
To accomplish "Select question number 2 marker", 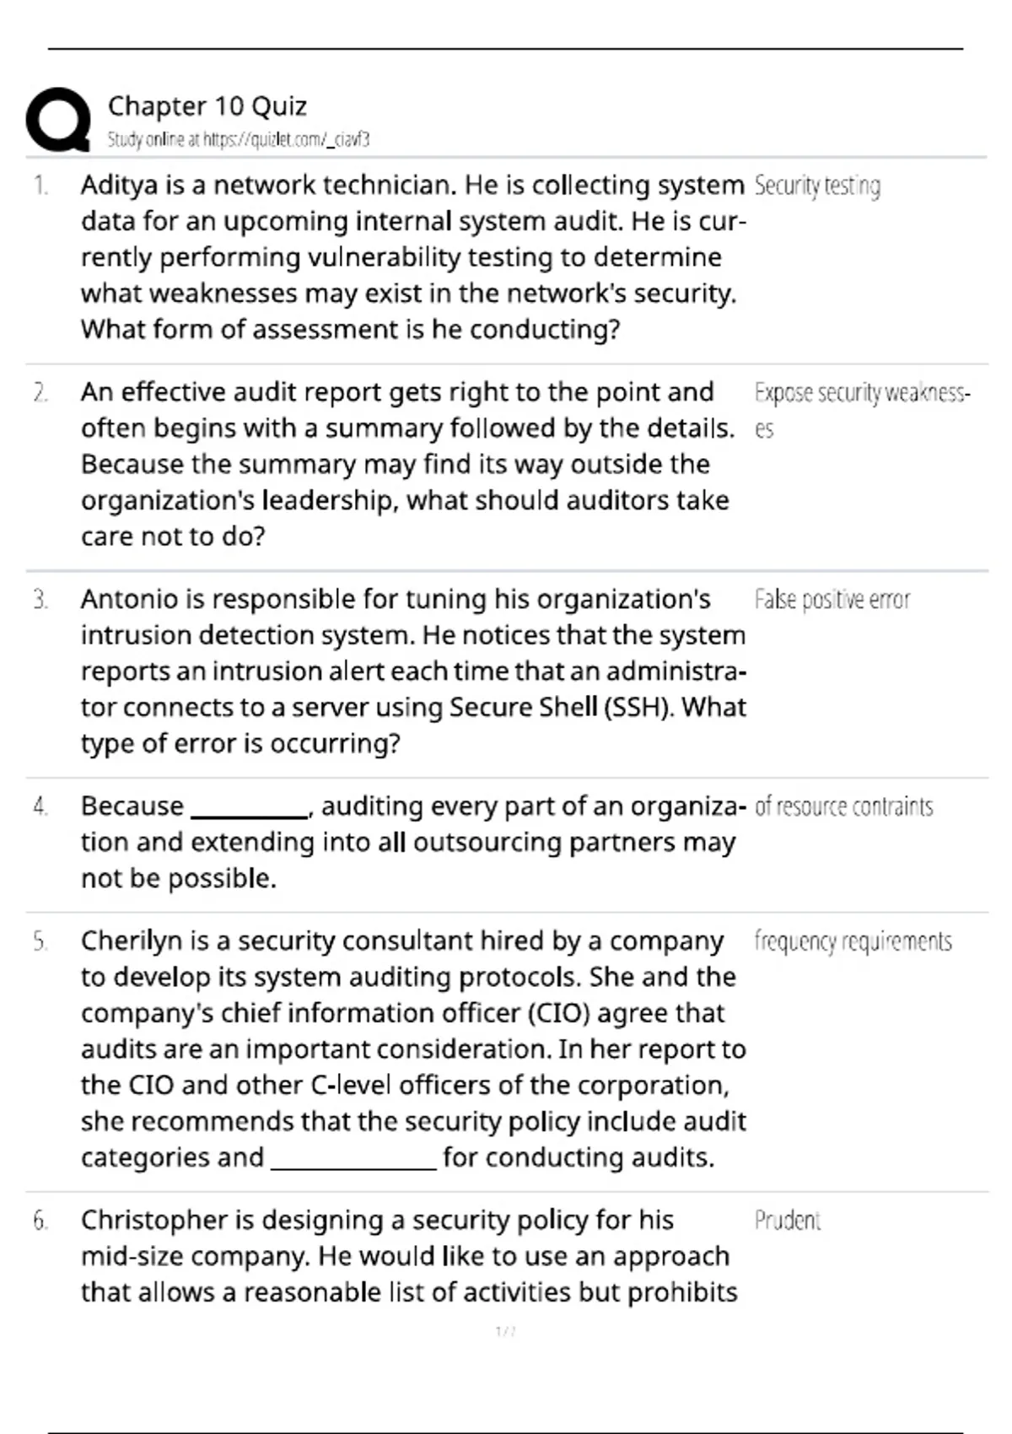I will coord(40,392).
